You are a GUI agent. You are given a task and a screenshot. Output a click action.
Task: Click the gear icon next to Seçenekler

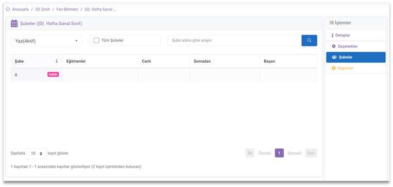point(333,46)
